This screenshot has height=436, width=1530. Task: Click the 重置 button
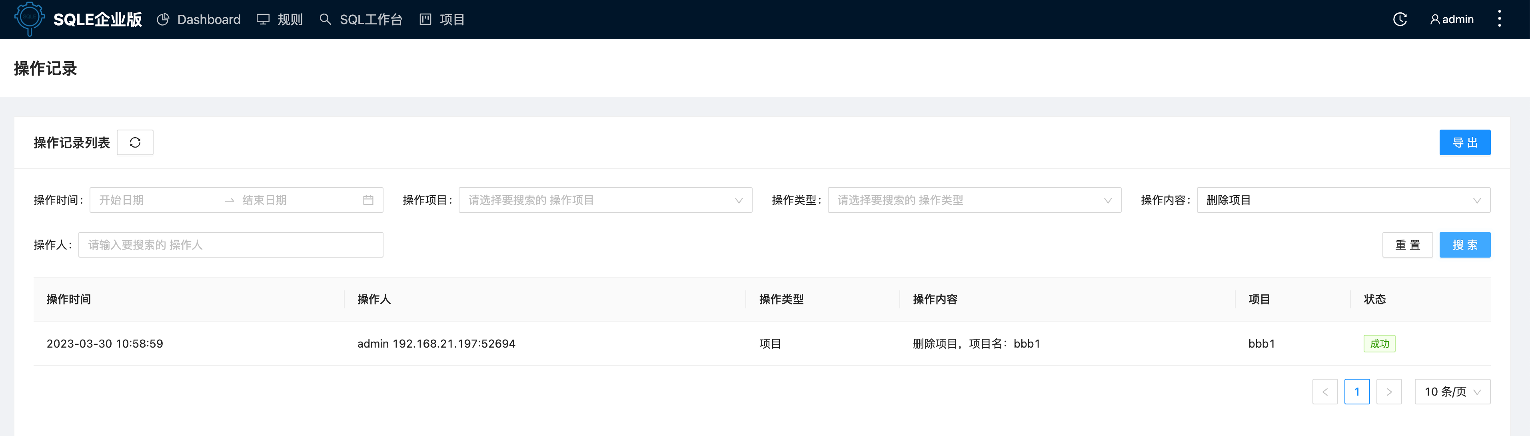click(1408, 245)
